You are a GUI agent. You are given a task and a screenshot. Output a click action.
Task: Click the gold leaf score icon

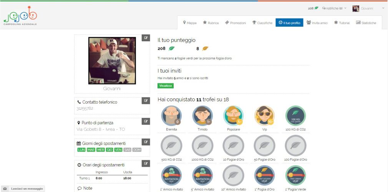[205, 49]
